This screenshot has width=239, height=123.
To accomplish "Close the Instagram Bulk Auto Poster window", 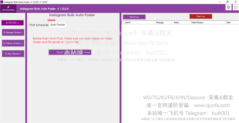I will [x=235, y=2].
